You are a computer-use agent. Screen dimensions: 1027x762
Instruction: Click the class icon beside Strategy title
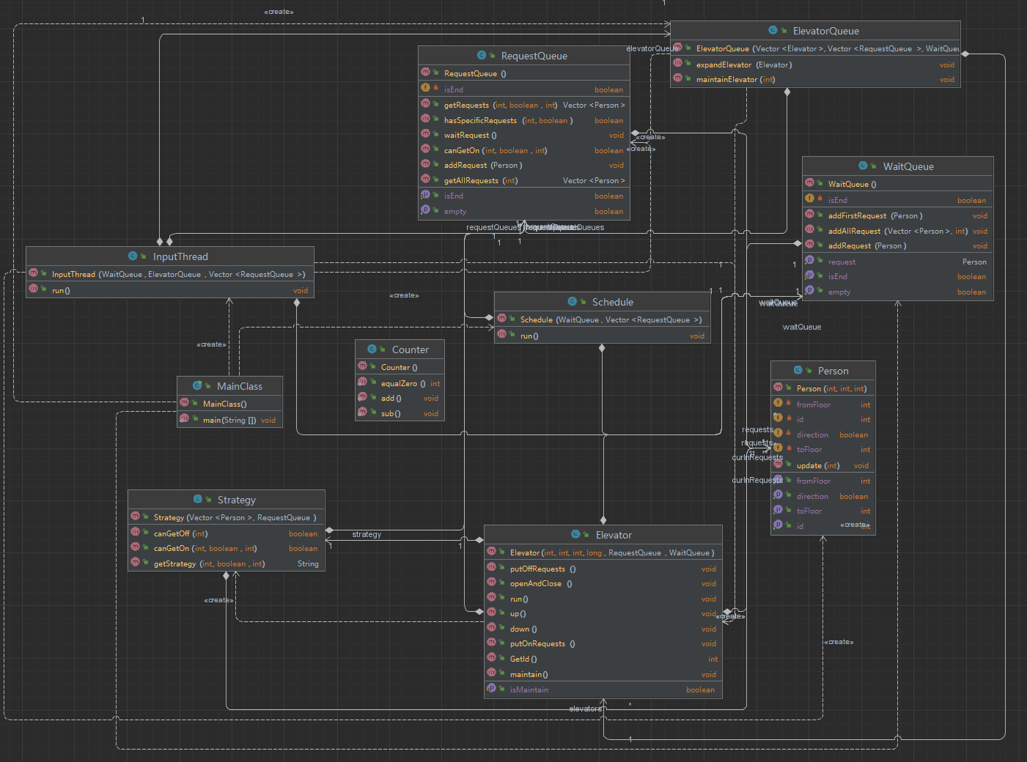197,500
